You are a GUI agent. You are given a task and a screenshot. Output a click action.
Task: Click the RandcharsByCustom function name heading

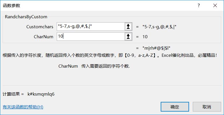tap(26, 17)
